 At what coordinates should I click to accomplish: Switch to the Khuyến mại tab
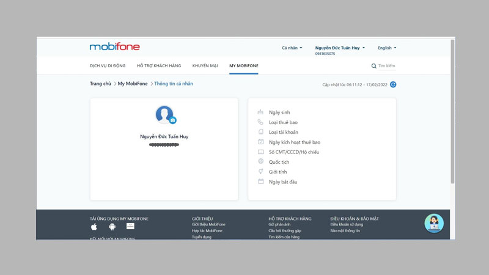205,65
